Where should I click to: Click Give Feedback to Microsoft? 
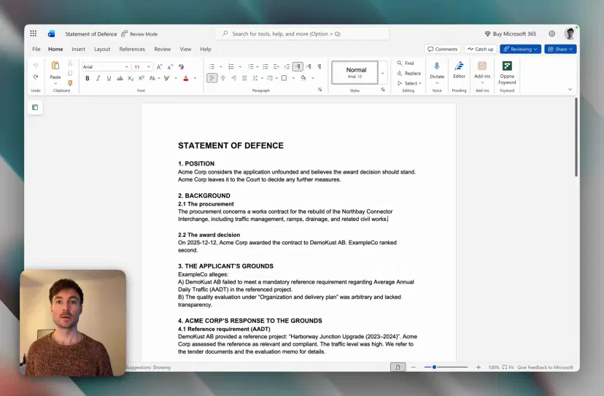point(545,367)
